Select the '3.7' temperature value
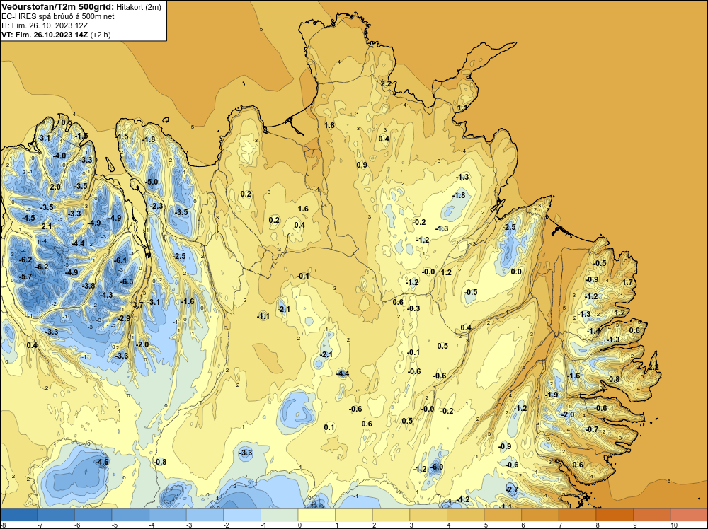The height and width of the screenshot is (529, 708). (x=138, y=305)
